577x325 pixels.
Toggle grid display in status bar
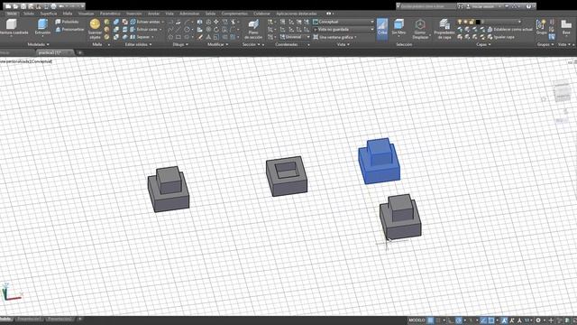click(x=430, y=320)
